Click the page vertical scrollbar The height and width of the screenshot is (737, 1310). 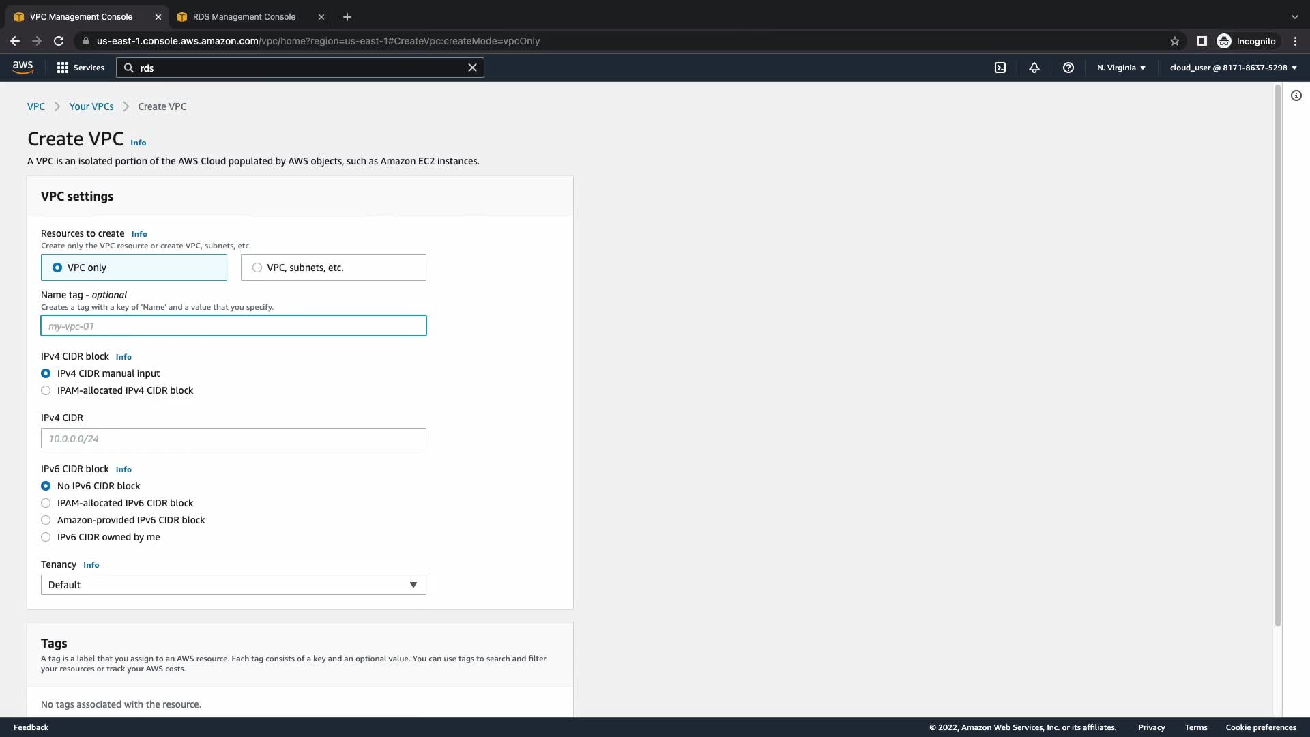[1278, 355]
